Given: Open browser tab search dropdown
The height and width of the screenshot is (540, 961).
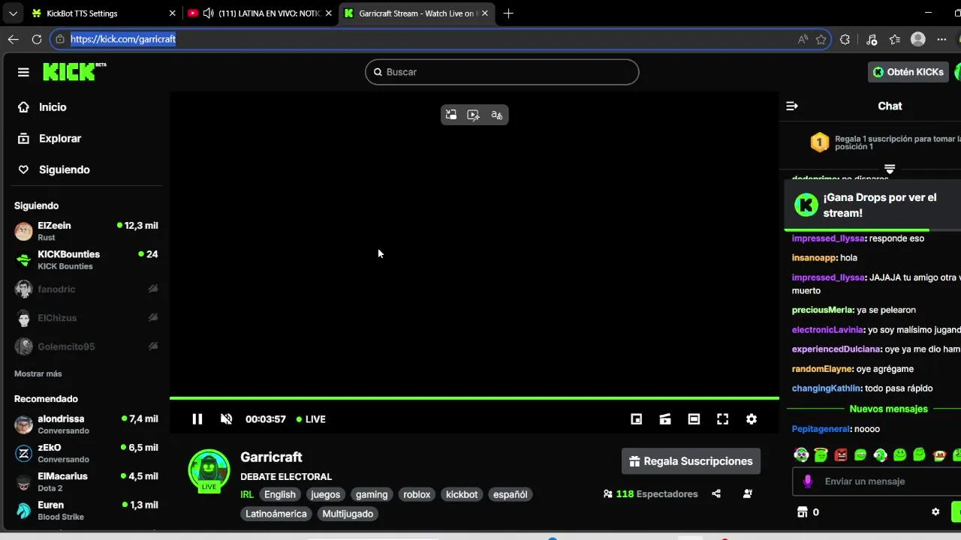Looking at the screenshot, I should (13, 13).
